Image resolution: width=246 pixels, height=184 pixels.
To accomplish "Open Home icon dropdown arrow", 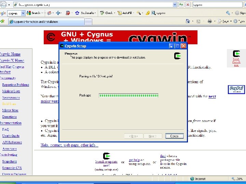I will 193,21.
